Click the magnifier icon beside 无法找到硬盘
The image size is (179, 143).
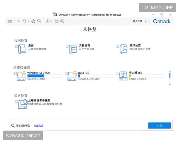click(x=13, y=125)
